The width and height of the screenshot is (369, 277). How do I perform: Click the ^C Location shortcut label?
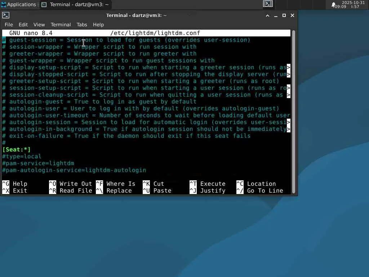256,184
